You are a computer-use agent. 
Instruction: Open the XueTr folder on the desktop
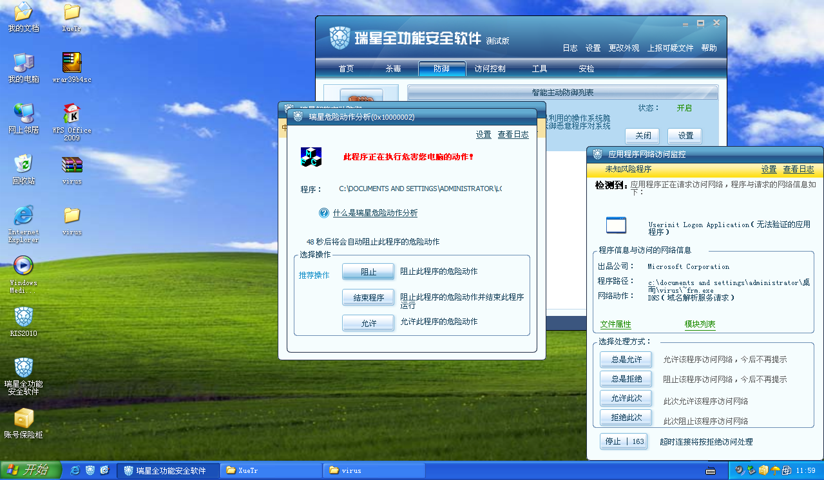coord(72,17)
